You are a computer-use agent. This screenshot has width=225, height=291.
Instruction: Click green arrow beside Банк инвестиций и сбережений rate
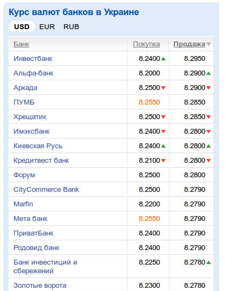[x=208, y=262]
